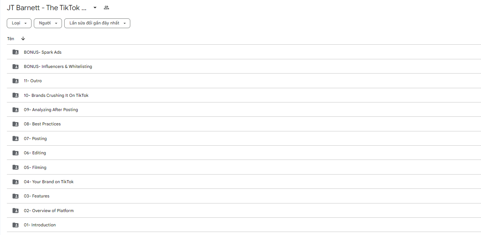Select BONUS- Influencers & Whitelisting folder
The image size is (481, 235).
coord(244,66)
